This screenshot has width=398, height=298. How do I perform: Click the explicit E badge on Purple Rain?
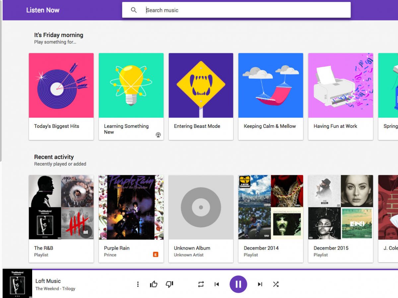155,255
